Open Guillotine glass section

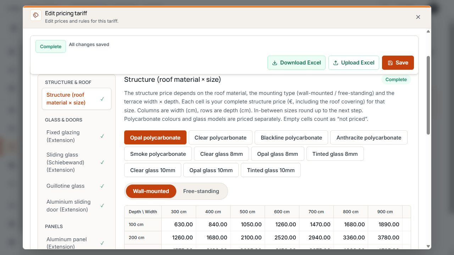pos(77,186)
